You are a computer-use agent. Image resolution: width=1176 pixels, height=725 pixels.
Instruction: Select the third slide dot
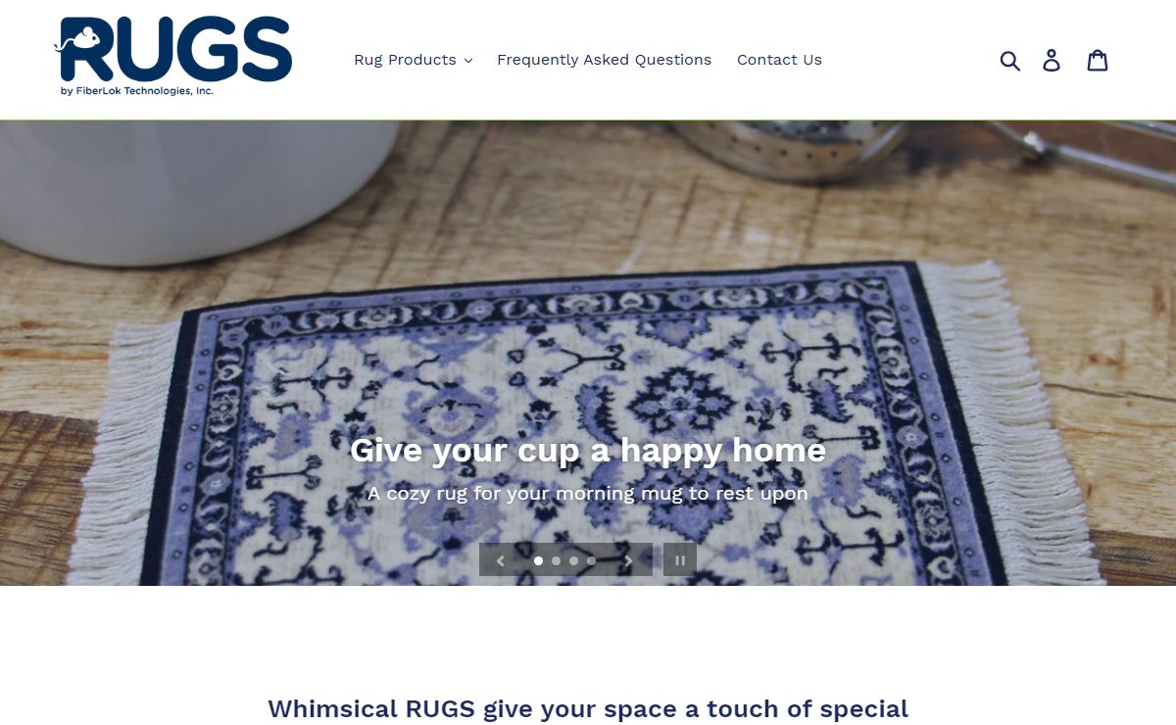pos(573,561)
